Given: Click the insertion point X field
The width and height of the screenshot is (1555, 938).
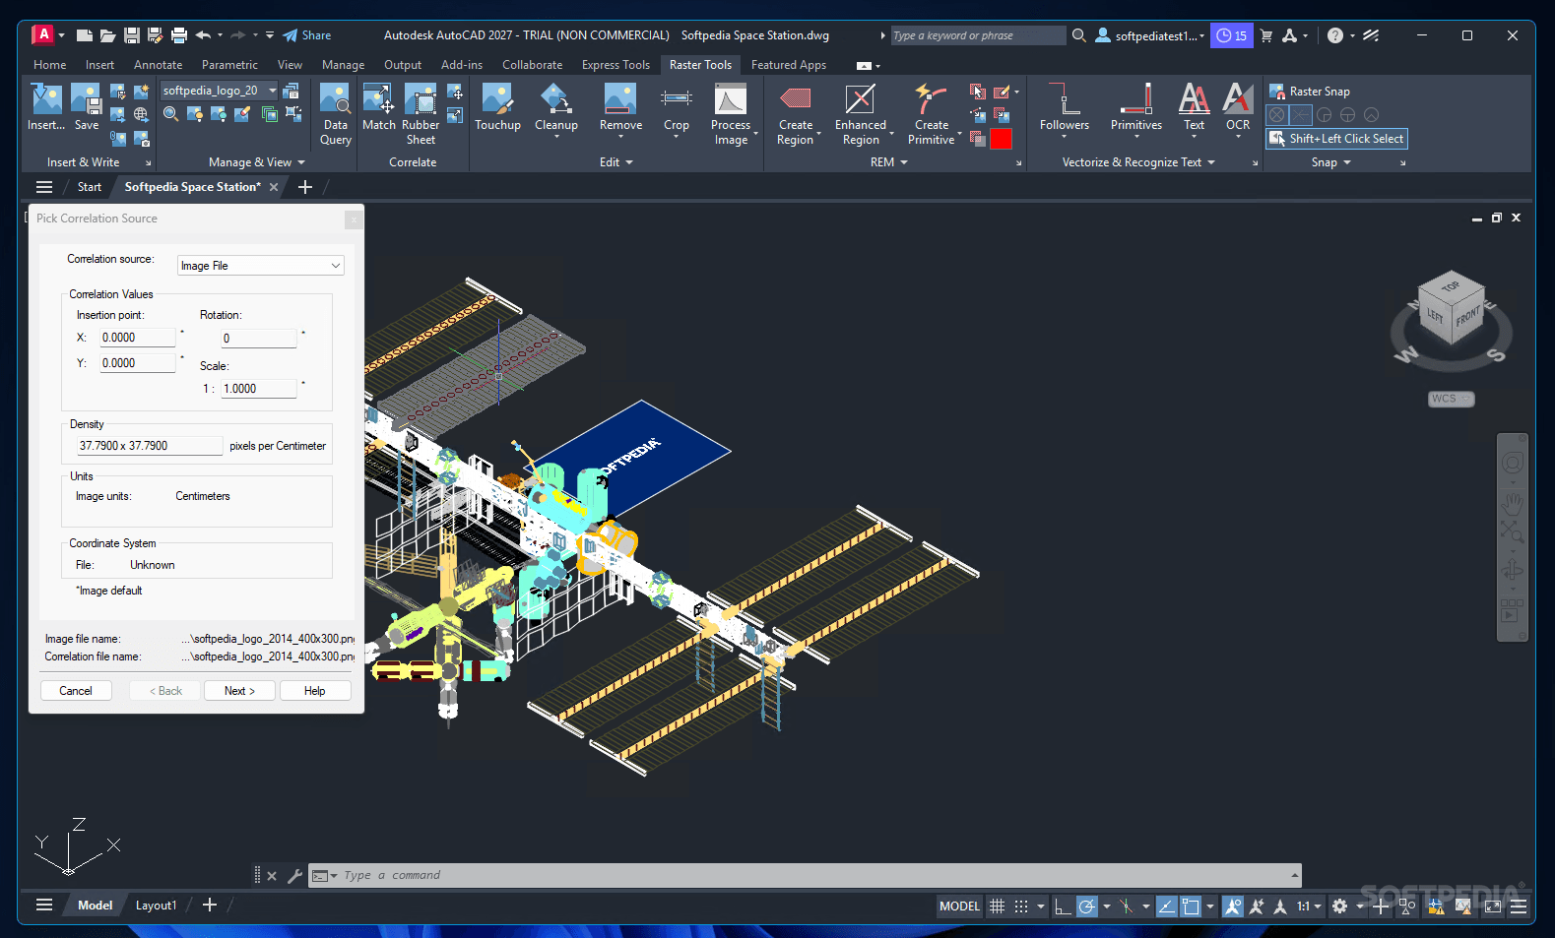Looking at the screenshot, I should pos(137,338).
